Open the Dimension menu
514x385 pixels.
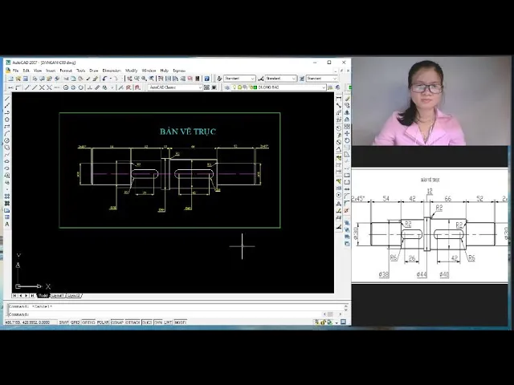[111, 71]
